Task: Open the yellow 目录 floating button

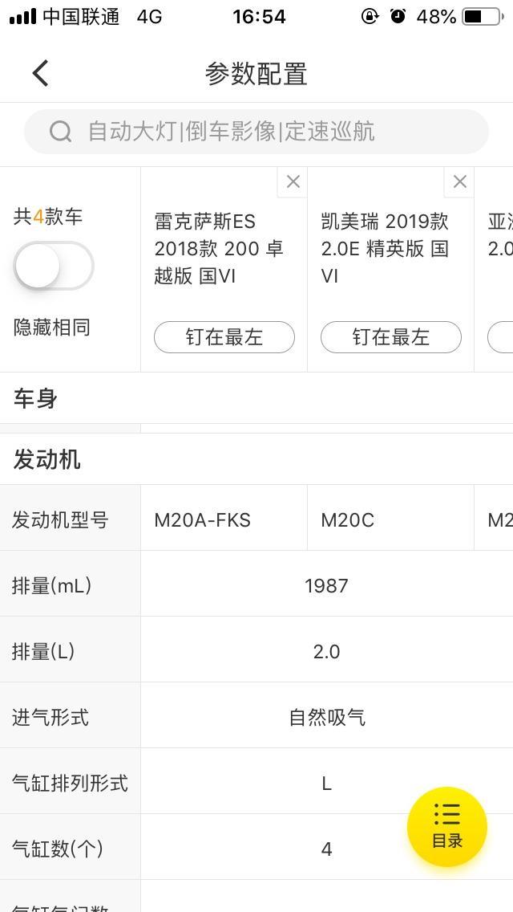Action: click(446, 827)
